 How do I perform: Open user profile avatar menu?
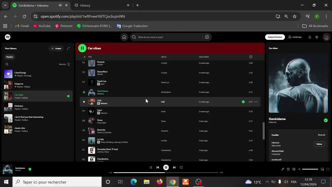click(x=326, y=37)
